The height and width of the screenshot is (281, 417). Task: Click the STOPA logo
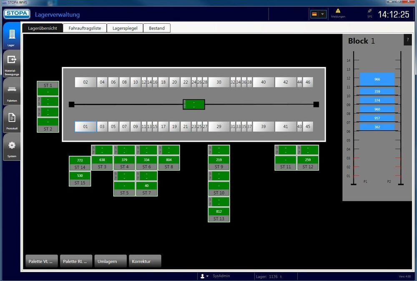coord(17,14)
